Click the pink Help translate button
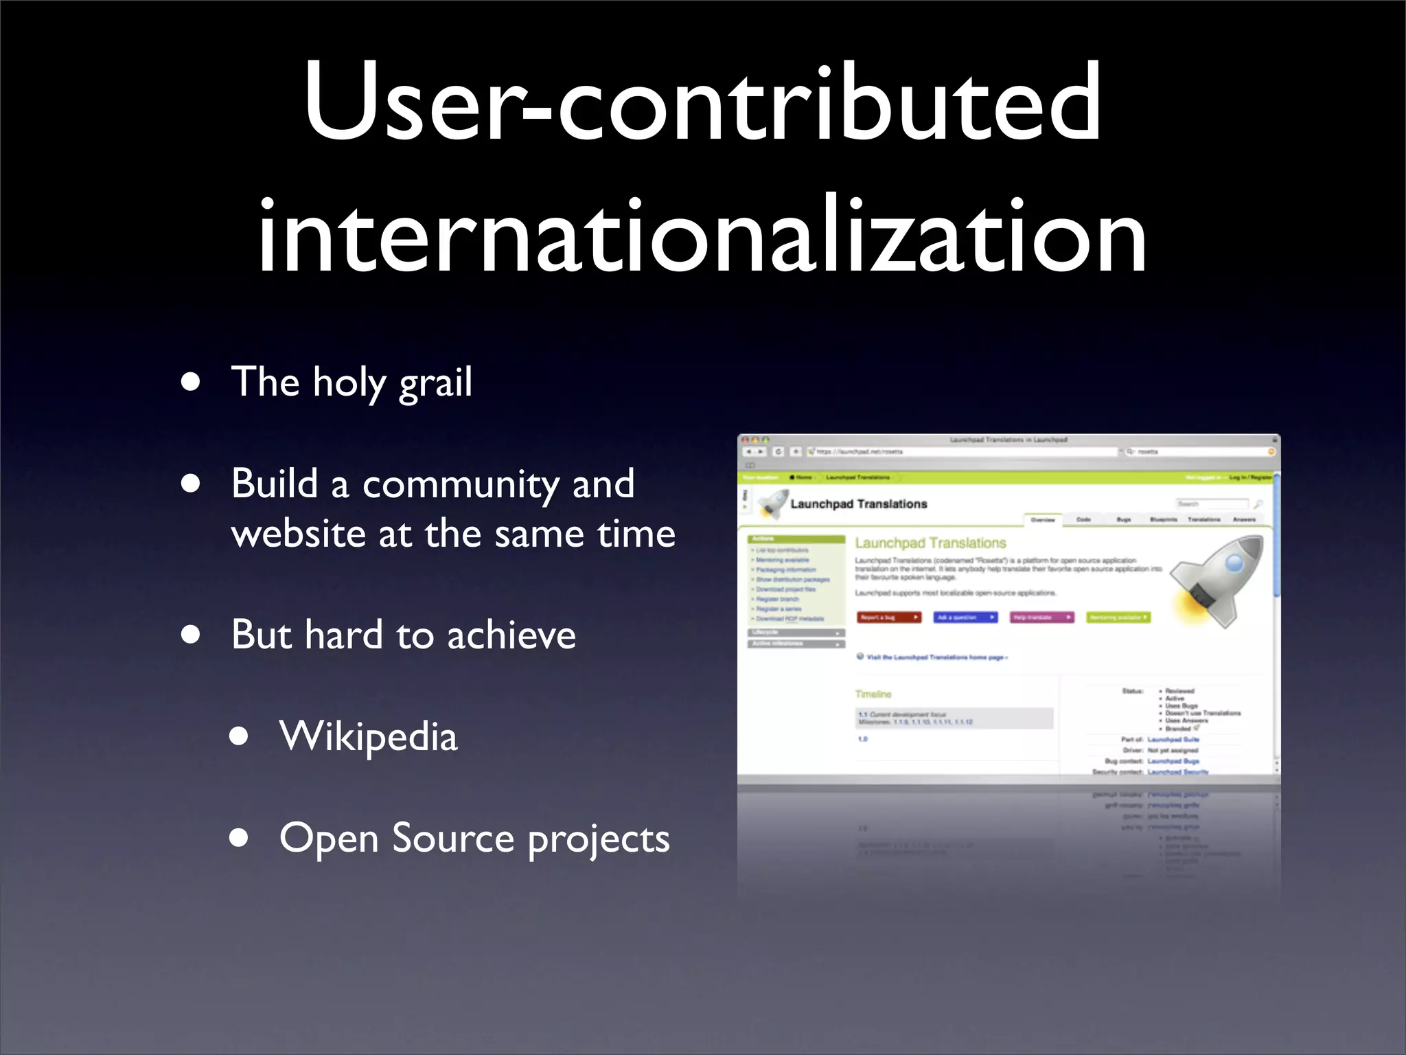Viewport: 1406px width, 1055px height. [1042, 617]
